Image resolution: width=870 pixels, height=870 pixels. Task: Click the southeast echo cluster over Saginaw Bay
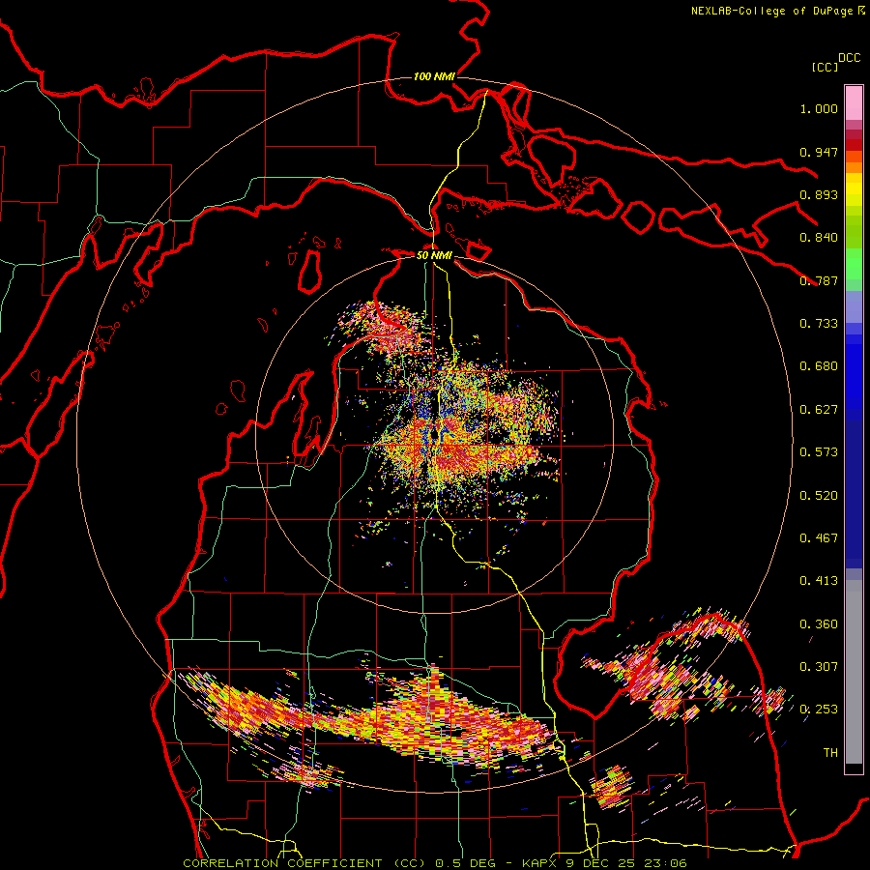(666, 663)
